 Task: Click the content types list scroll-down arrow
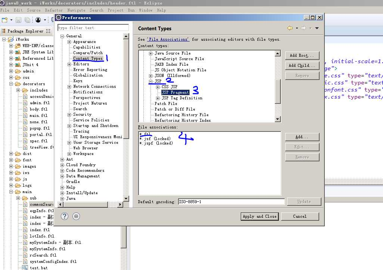click(277, 119)
